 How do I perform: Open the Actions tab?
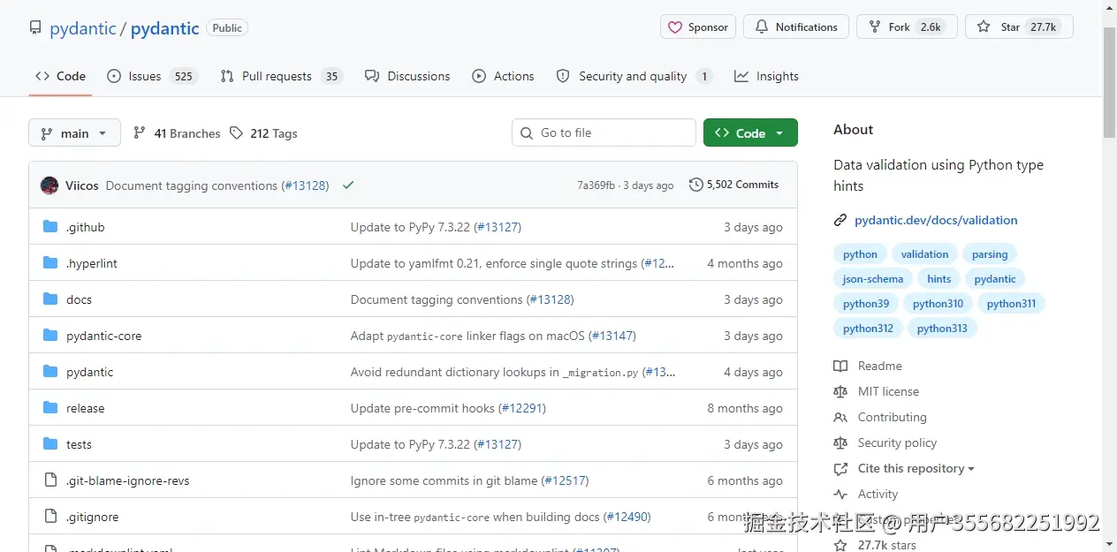[503, 76]
